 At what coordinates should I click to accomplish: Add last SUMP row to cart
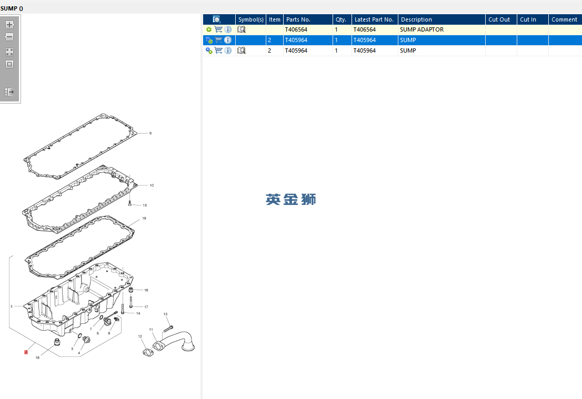click(x=218, y=50)
